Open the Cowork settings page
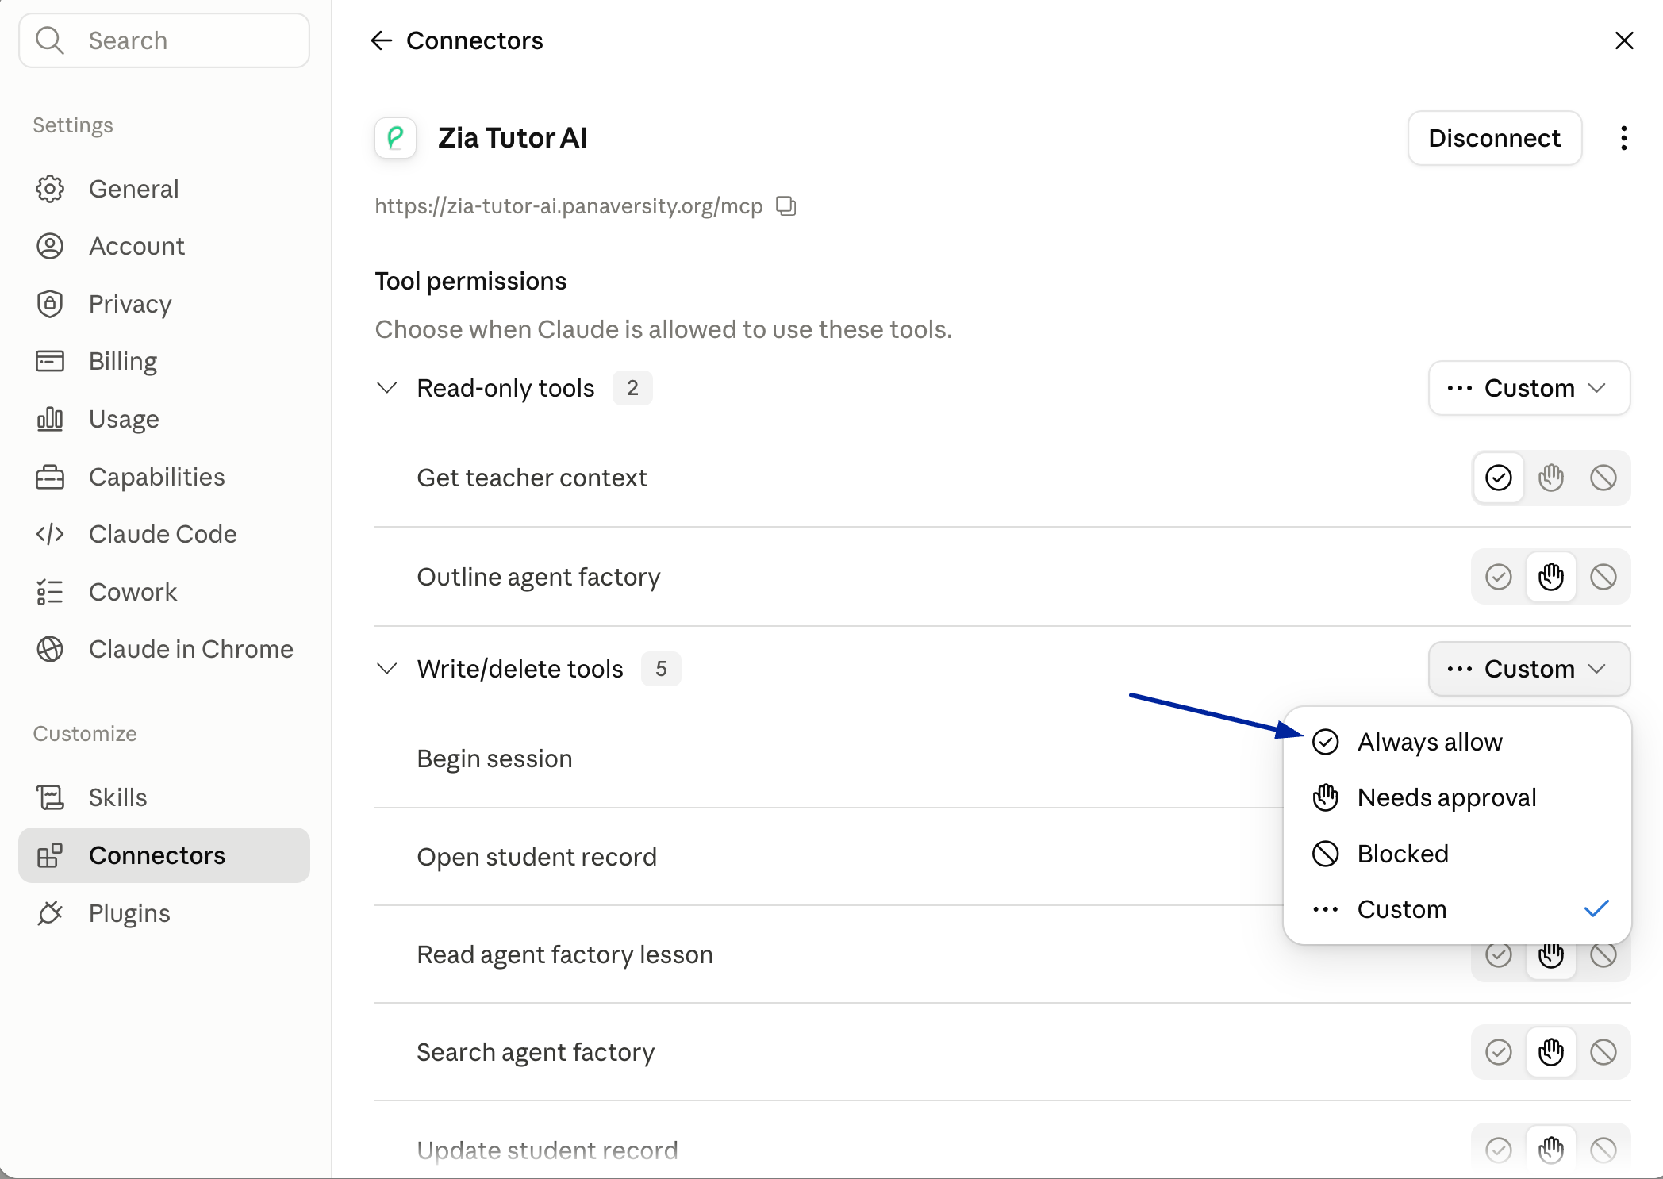The image size is (1663, 1179). pyautogui.click(x=164, y=592)
